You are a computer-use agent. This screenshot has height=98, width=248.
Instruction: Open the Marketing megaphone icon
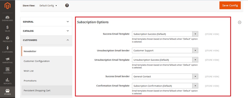8,59
